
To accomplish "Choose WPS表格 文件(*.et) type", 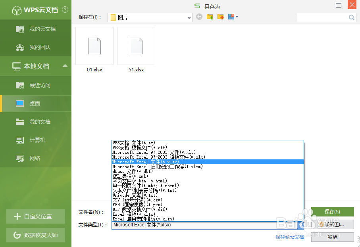I will click(208, 143).
